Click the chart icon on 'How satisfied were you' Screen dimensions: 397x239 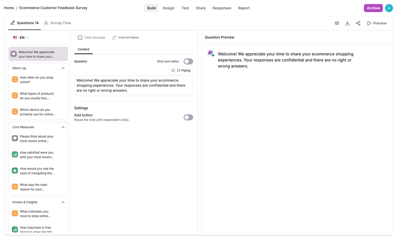coord(15,154)
